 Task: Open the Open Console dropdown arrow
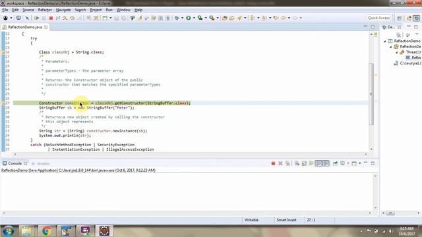point(359,163)
